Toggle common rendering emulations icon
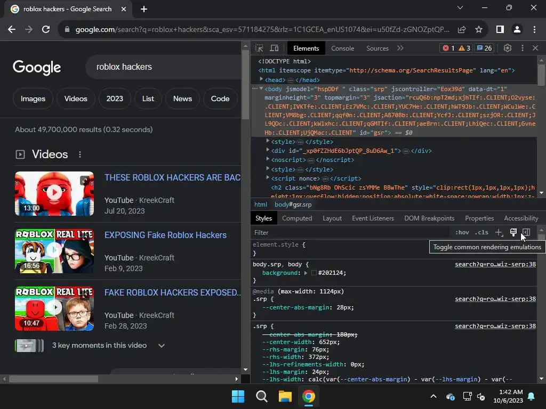The width and height of the screenshot is (546, 409). 513,232
